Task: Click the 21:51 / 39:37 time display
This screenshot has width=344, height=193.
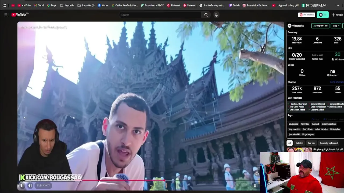Action: pyautogui.click(x=43, y=185)
